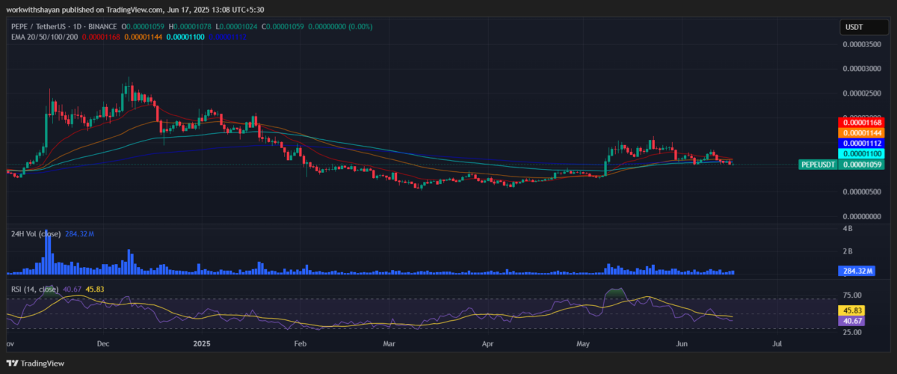Click the 45.83 value in RSI legend

pos(95,289)
